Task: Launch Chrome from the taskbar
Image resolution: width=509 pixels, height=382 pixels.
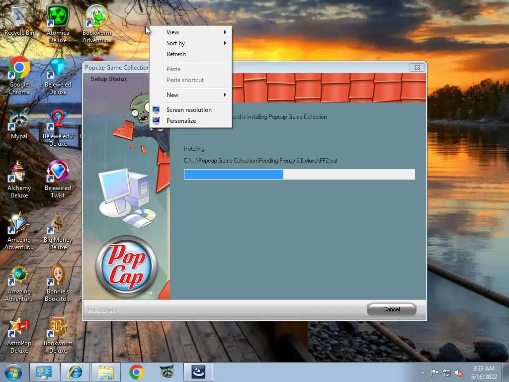Action: 136,372
